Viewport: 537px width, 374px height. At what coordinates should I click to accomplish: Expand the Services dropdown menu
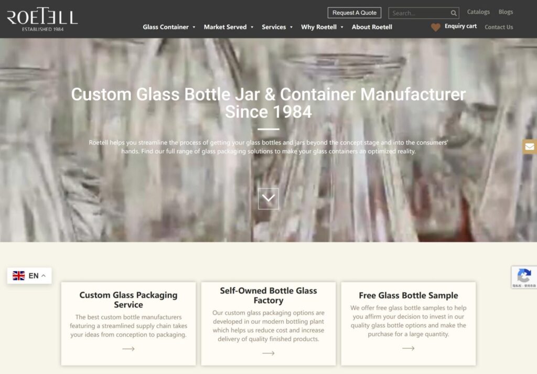click(x=277, y=27)
